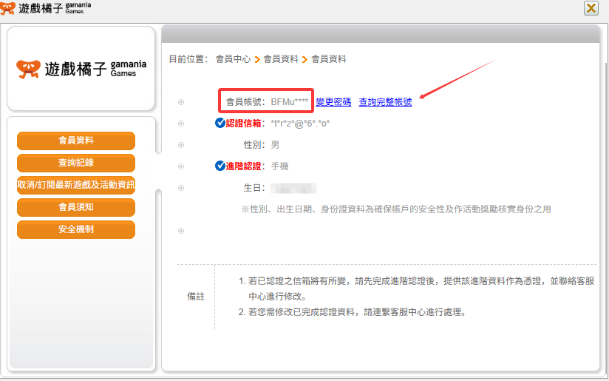Click blue verified checkmark beside 進階認證
Viewport: 609px width, 381px height.
coord(220,166)
